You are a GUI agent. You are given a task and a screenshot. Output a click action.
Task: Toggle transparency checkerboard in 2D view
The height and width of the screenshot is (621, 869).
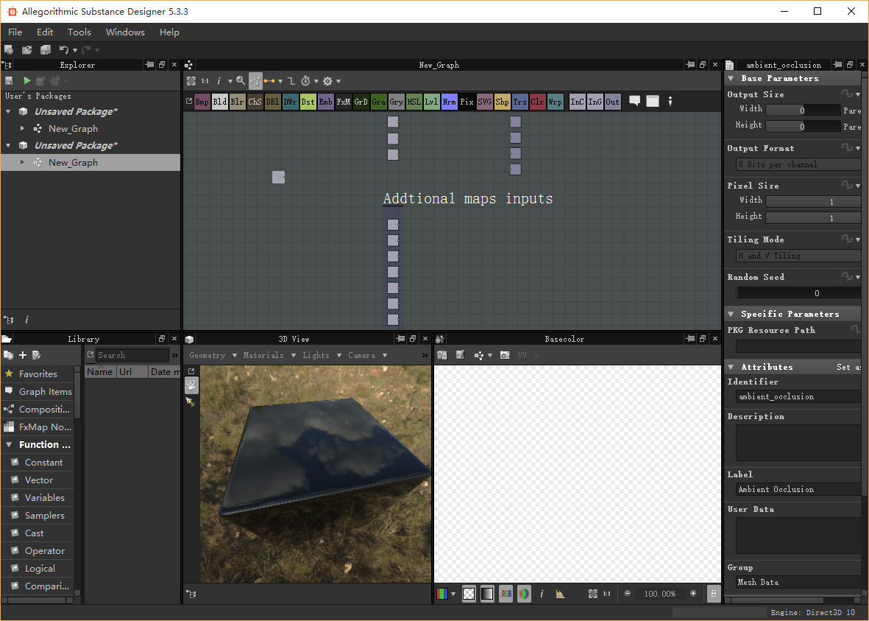click(x=469, y=594)
